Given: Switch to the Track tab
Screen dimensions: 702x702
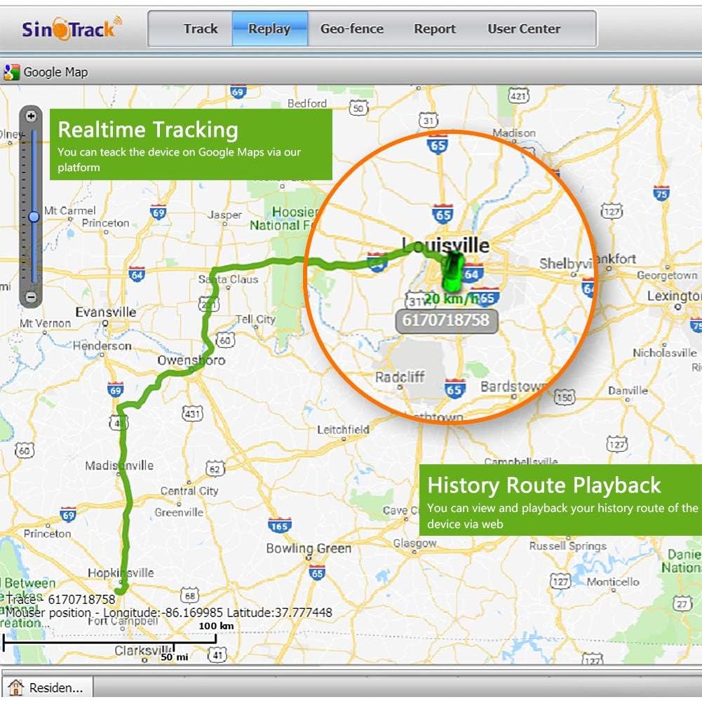Looking at the screenshot, I should (201, 29).
